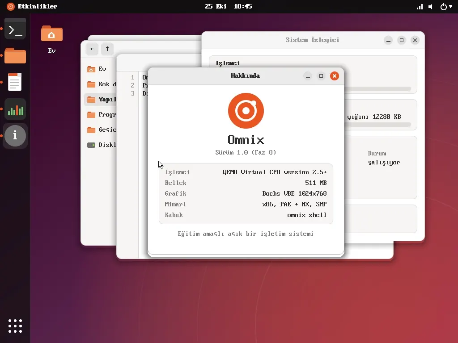458x343 pixels.
Task: Select the highlighted Yapıl sidebar folder
Action: (x=100, y=100)
